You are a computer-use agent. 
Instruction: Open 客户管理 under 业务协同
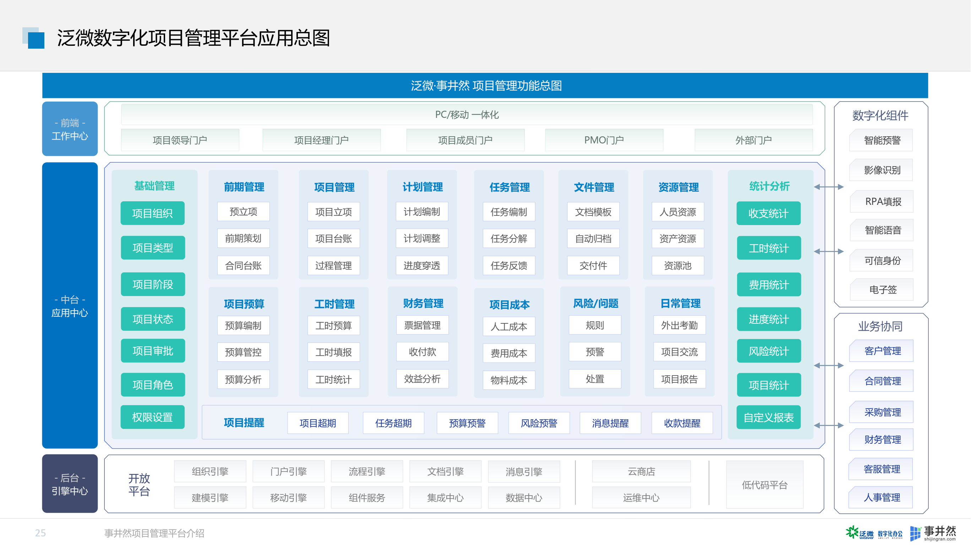882,351
